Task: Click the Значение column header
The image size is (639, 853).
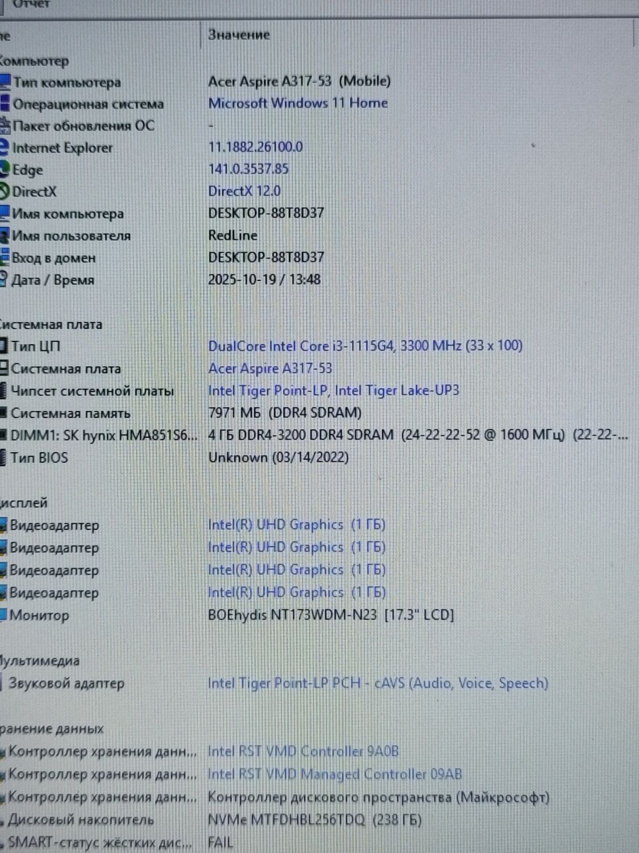Action: pyautogui.click(x=239, y=35)
